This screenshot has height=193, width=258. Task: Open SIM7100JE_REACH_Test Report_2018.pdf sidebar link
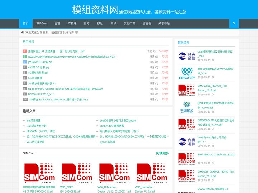tap(212, 88)
